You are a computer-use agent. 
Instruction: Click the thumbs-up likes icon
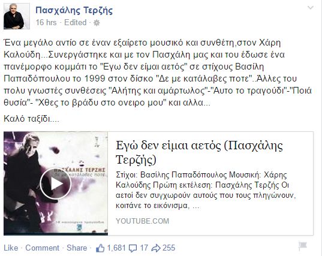click(100, 248)
